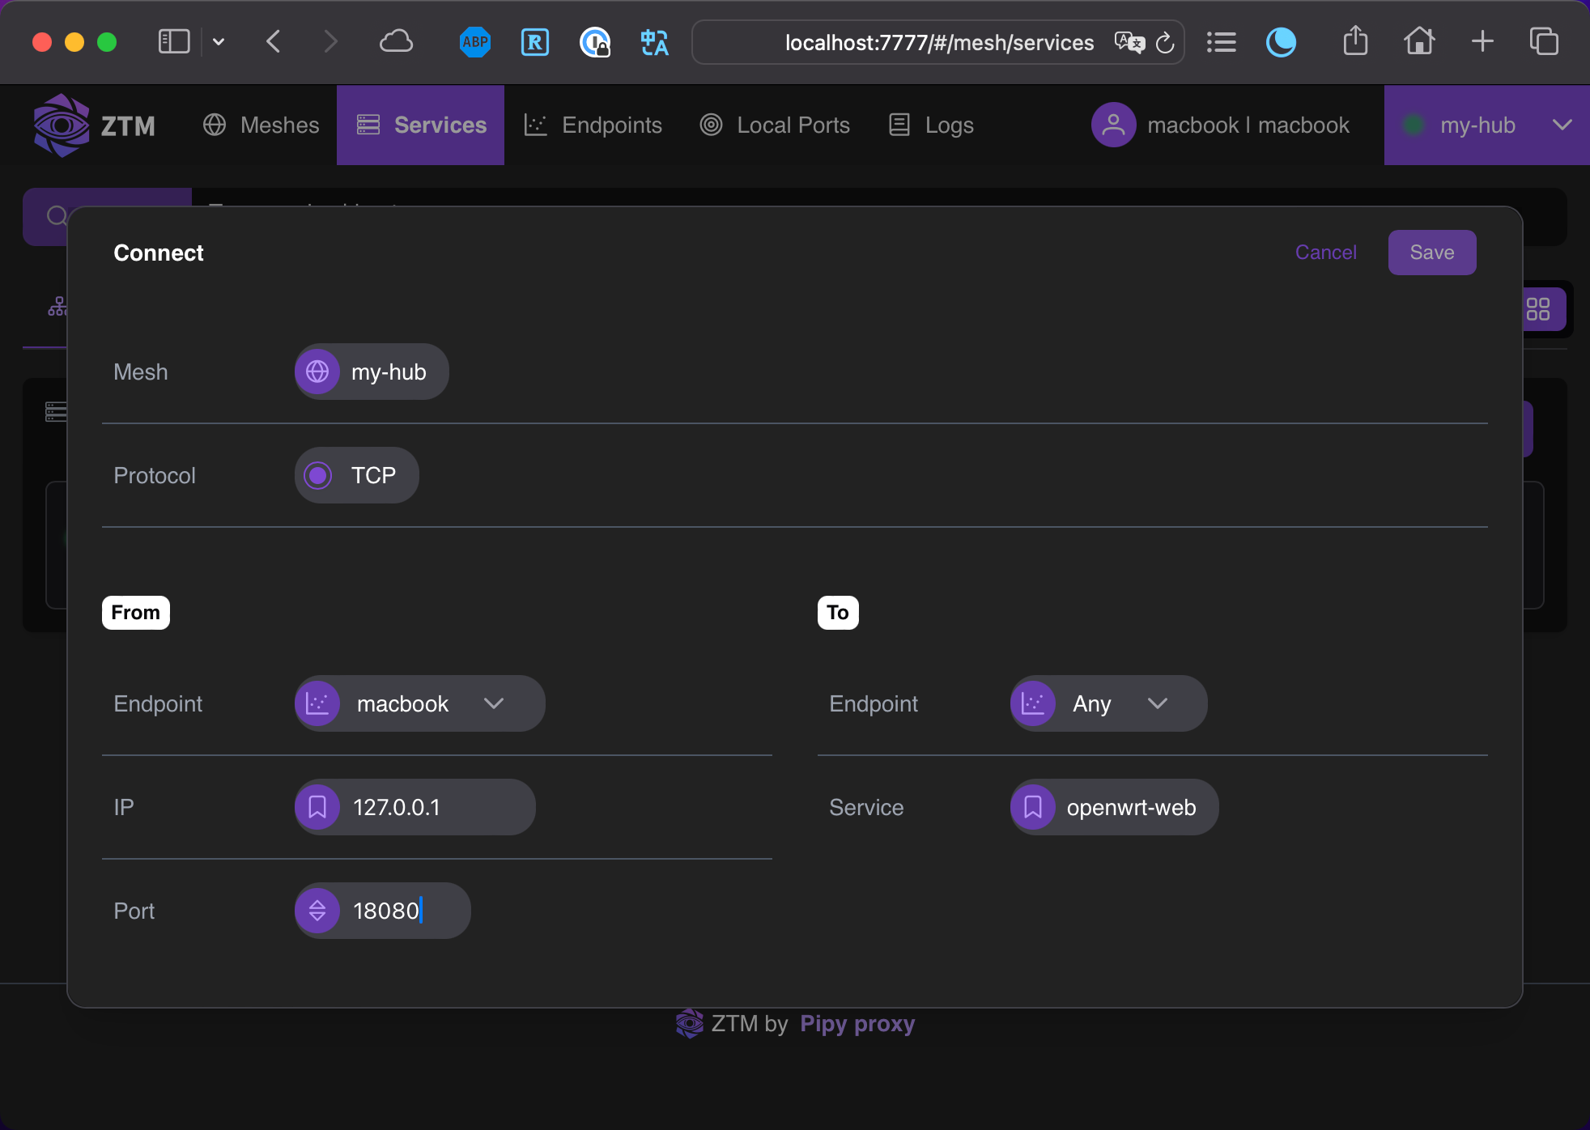Toggle the Safari sidebar button
This screenshot has height=1130, width=1590.
(173, 42)
